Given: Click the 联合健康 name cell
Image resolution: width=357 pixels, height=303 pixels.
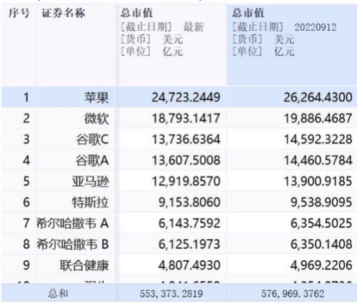Looking at the screenshot, I should 84,265.
